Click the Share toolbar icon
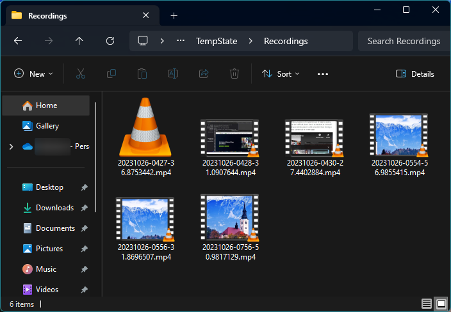The width and height of the screenshot is (451, 312). (204, 74)
